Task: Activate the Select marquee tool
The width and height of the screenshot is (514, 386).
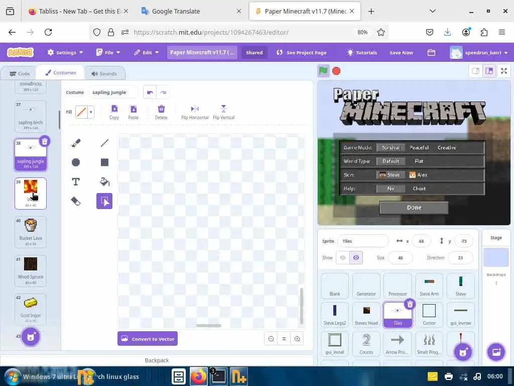Action: [104, 201]
